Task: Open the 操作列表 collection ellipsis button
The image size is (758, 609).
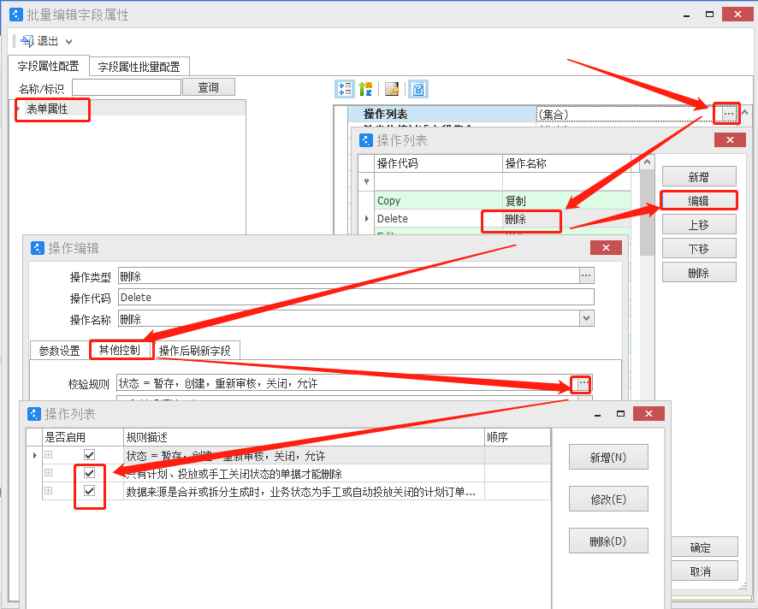Action: pos(728,113)
